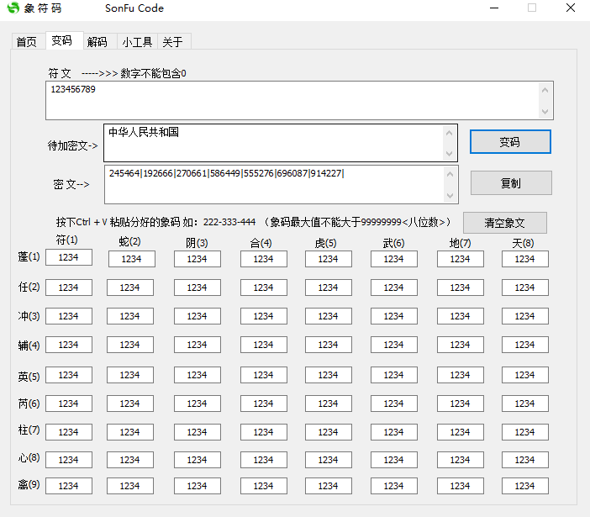Select the cell at row 柱(7), column 符(1)

pos(69,432)
